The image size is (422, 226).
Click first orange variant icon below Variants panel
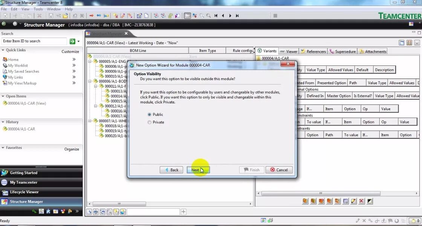(305, 201)
